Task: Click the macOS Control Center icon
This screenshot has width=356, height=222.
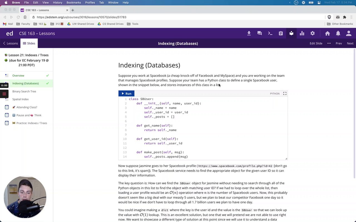Action: pyautogui.click(x=319, y=2)
